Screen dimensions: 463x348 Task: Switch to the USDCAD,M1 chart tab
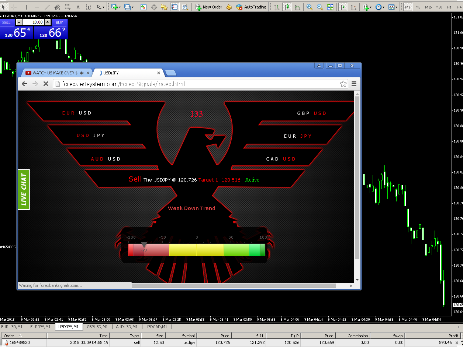coord(156,327)
